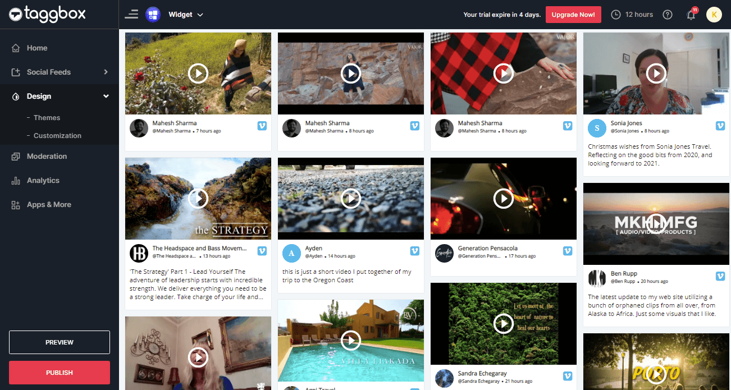Click Sonia Jones S avatar
Screen dimensions: 731x390
597,128
